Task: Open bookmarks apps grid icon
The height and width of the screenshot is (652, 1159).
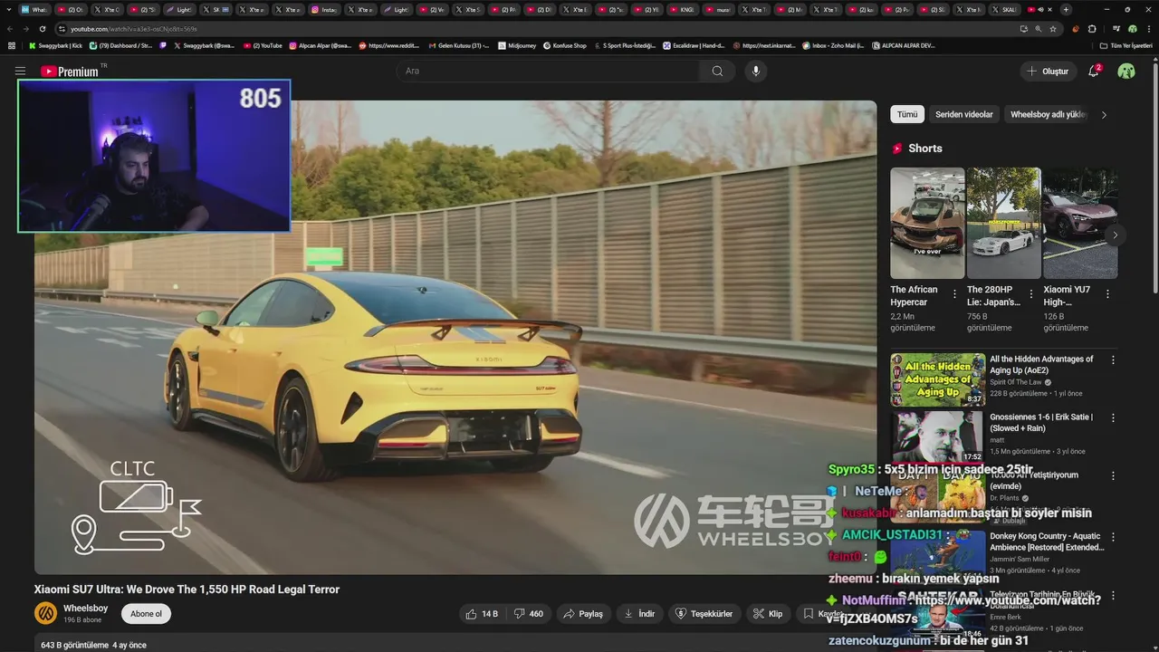Action: click(11, 45)
